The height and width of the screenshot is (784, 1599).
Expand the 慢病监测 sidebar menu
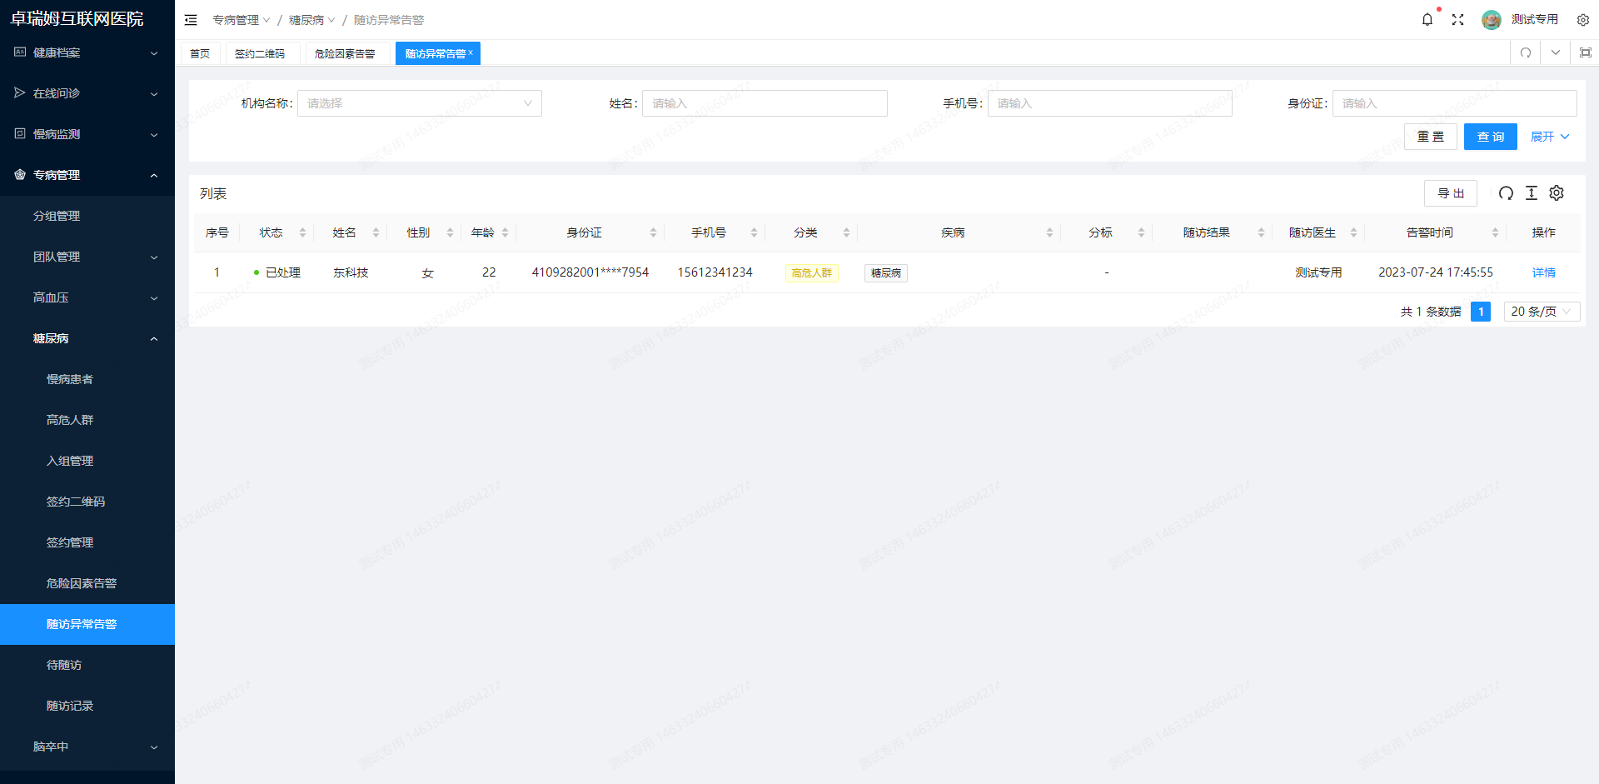(87, 134)
